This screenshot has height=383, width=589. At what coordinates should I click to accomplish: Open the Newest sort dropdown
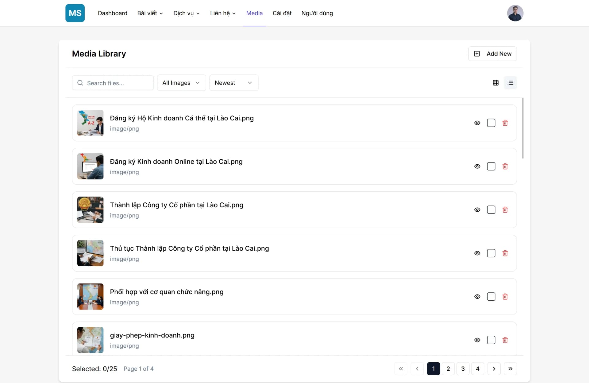point(233,83)
